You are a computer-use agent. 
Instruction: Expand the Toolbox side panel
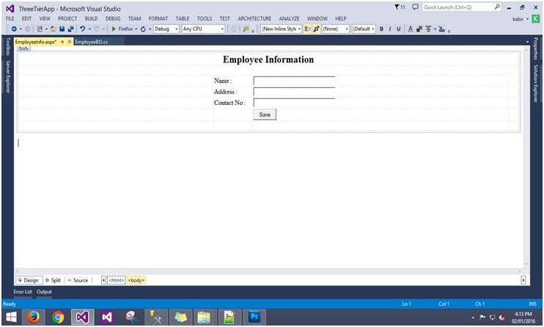pos(7,46)
